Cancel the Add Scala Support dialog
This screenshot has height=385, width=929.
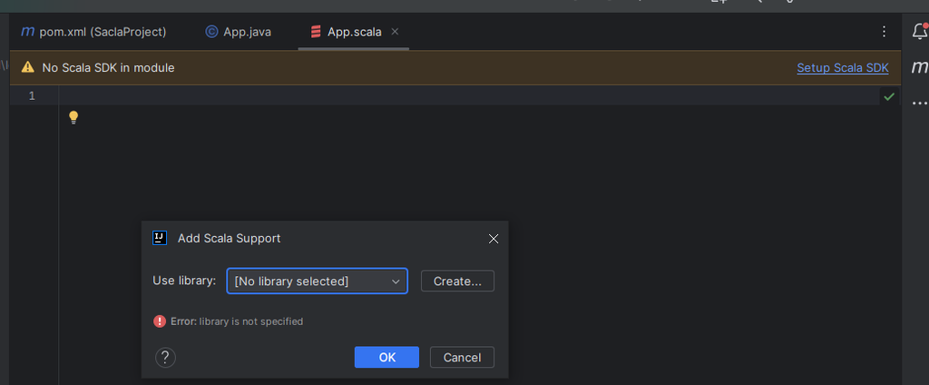[462, 358]
